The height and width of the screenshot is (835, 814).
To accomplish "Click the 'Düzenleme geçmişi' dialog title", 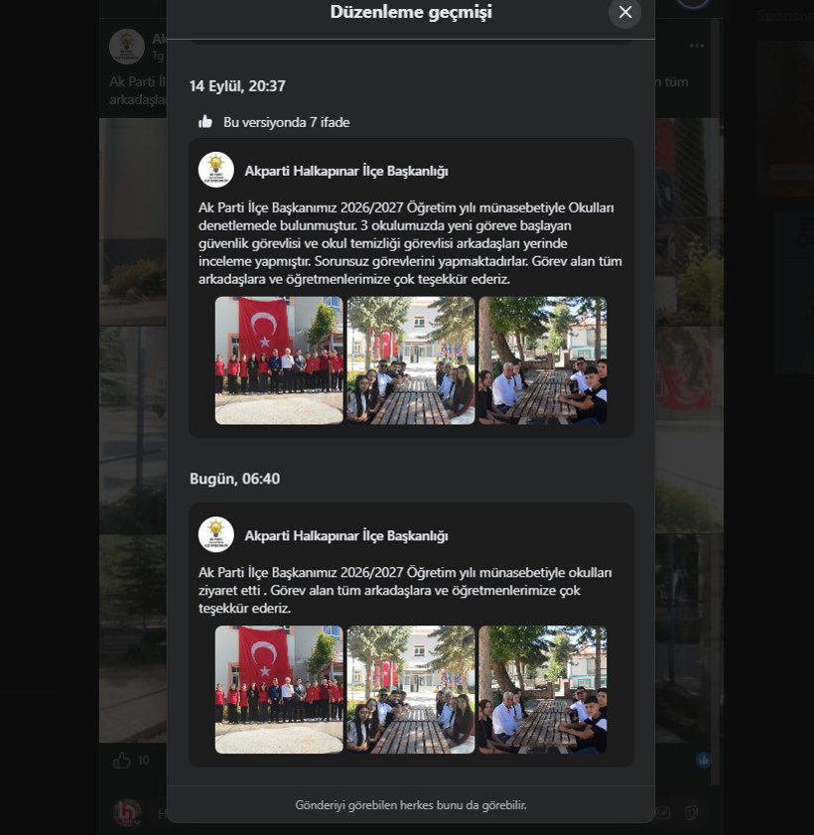I will [x=411, y=12].
